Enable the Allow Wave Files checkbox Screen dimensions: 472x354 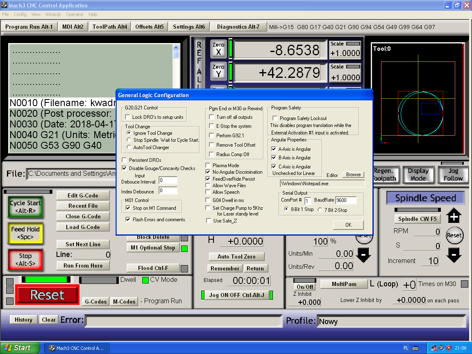tap(208, 186)
